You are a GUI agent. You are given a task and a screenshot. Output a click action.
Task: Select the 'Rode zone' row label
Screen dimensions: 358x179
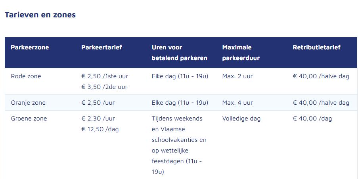tap(26, 76)
